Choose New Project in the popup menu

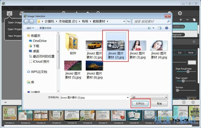(x=15, y=36)
